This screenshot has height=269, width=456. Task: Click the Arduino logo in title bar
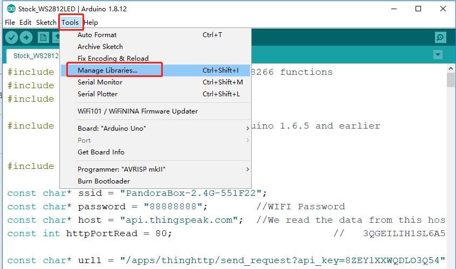coord(11,9)
